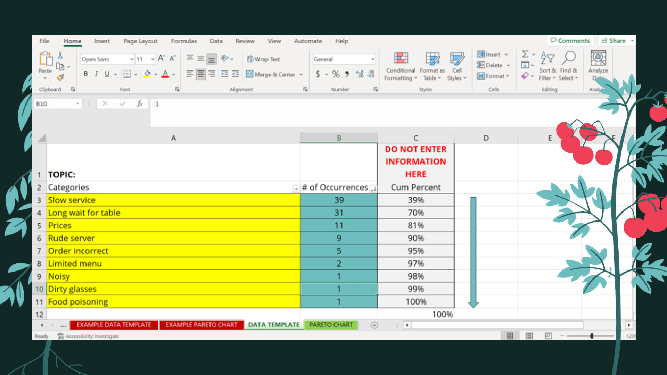The height and width of the screenshot is (375, 667).
Task: Switch to Page Layout view icon
Action: pos(529,336)
